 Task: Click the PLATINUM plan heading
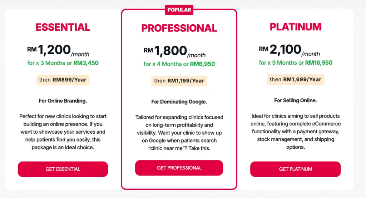[296, 27]
